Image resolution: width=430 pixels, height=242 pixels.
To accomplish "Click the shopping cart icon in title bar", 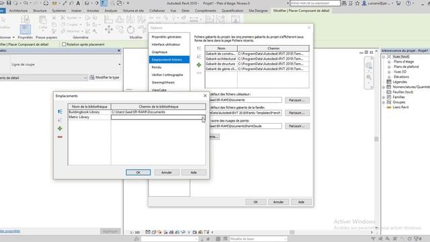I will point(398,3).
